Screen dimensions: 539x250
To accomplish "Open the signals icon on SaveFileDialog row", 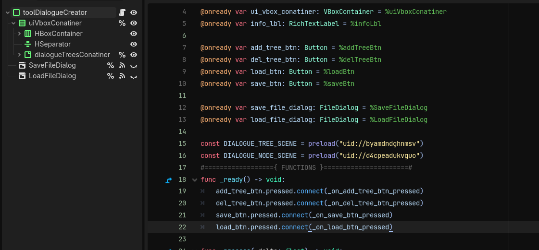I will pyautogui.click(x=122, y=65).
